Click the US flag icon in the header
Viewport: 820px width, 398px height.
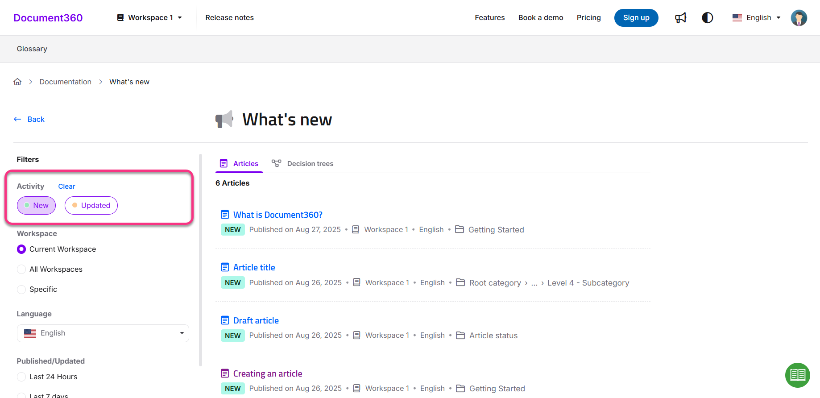click(x=737, y=18)
